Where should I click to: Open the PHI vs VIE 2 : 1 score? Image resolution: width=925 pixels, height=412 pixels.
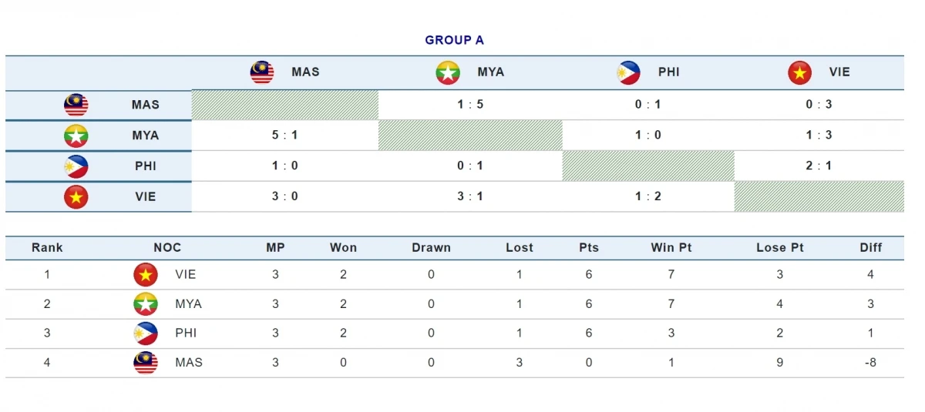coord(819,166)
